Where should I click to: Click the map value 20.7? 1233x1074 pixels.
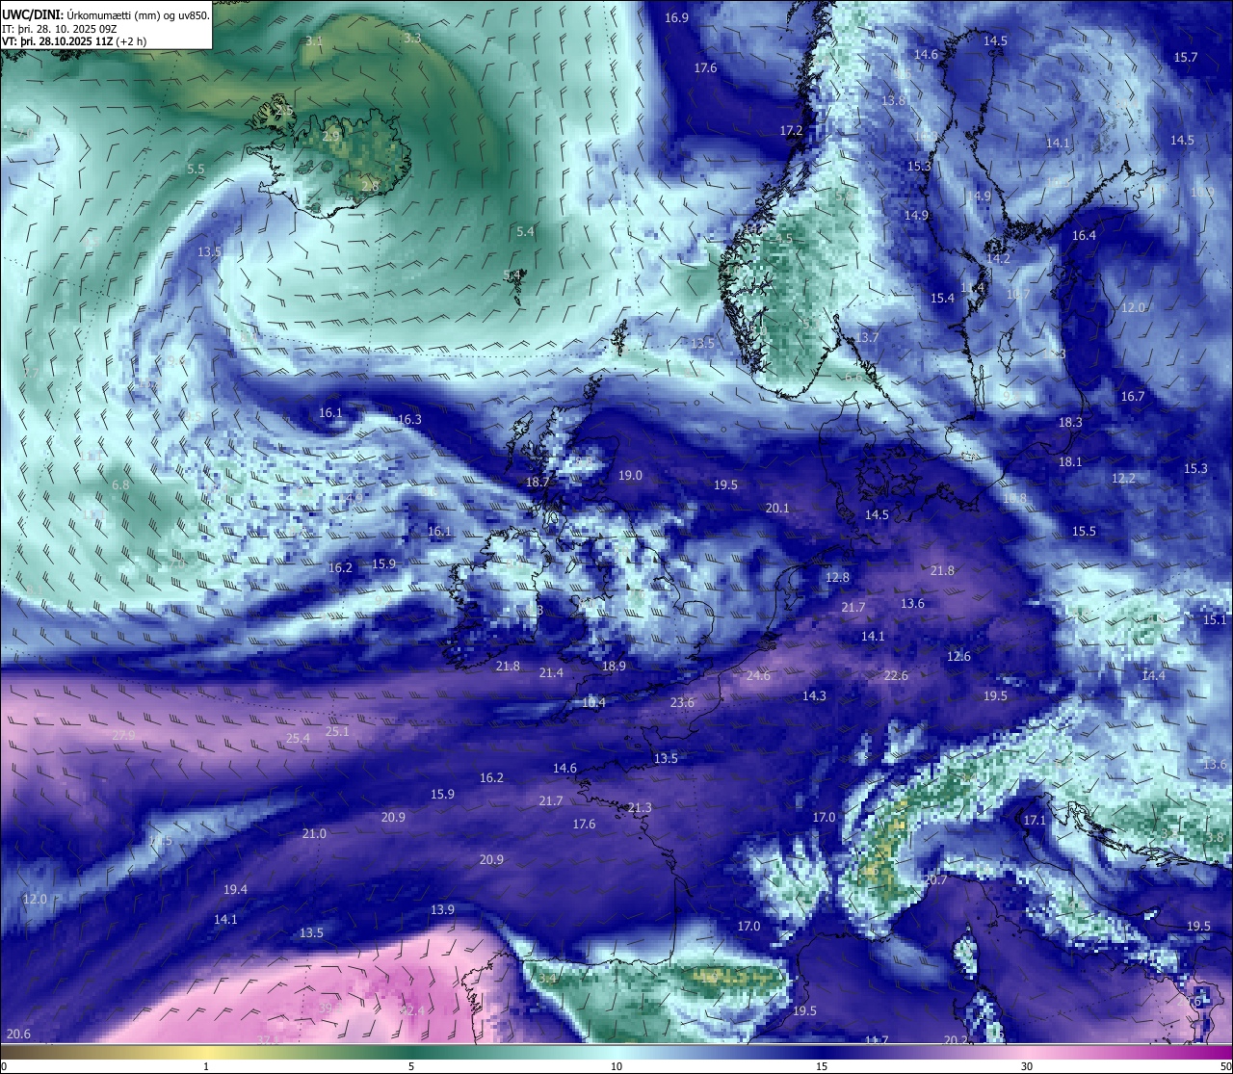[935, 880]
